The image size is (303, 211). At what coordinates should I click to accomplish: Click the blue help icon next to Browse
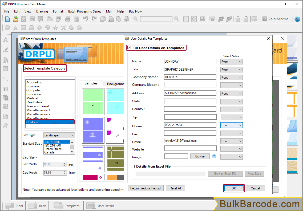pyautogui.click(x=214, y=156)
